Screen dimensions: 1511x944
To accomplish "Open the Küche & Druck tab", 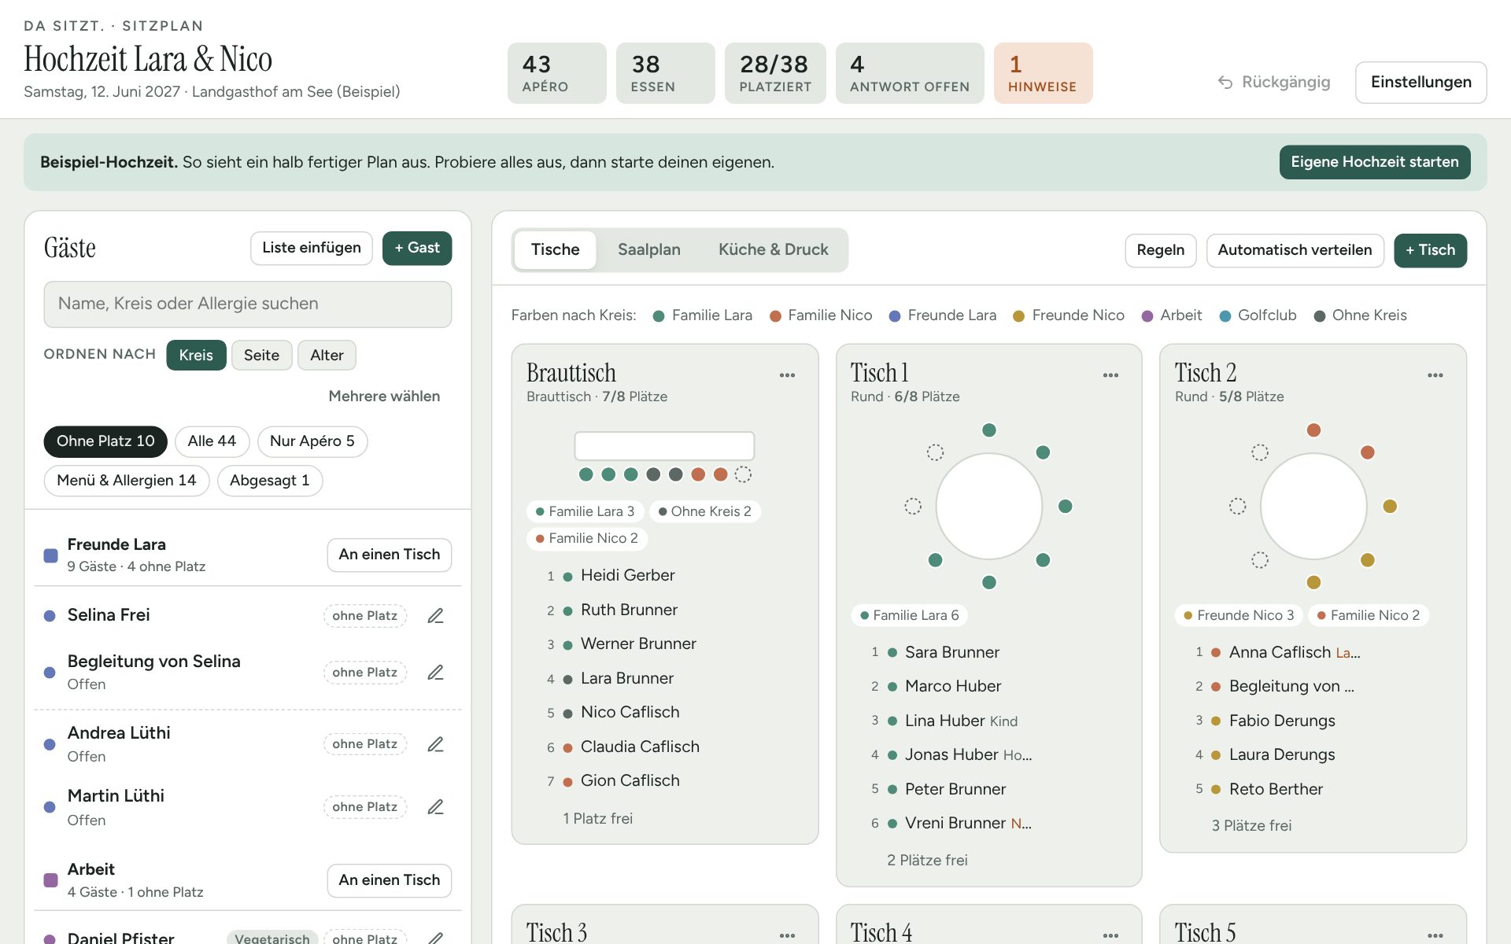I will pos(773,249).
